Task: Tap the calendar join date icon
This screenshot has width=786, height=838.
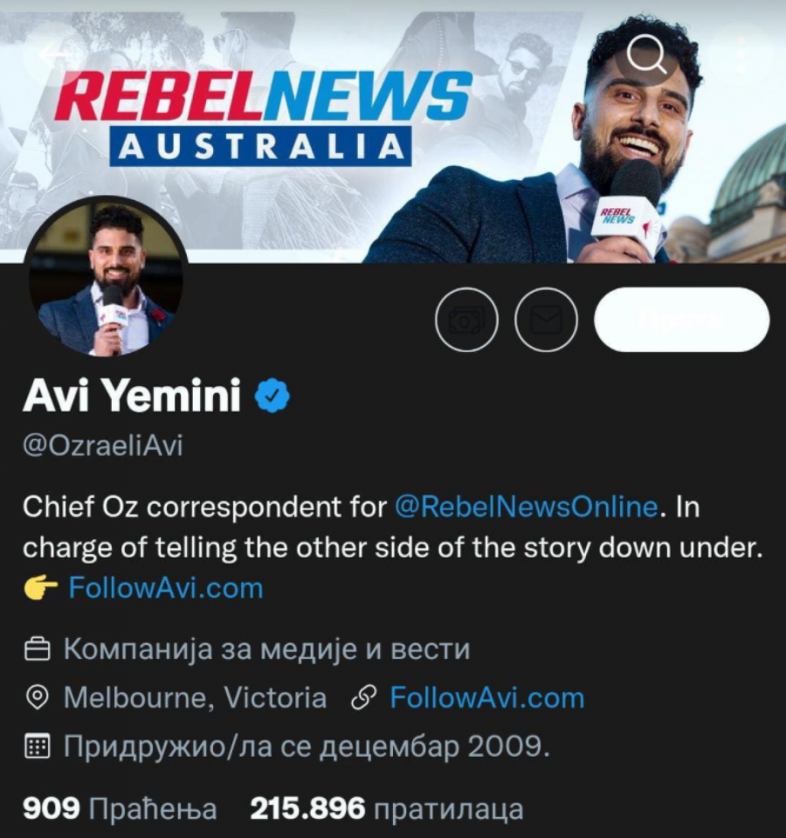Action: point(38,746)
